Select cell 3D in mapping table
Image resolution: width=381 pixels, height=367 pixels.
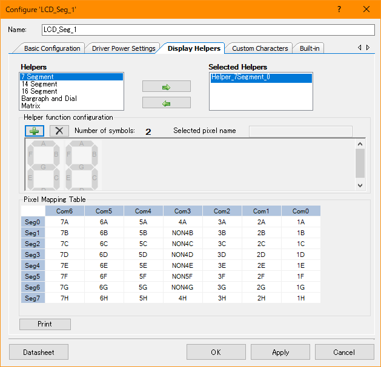222,255
